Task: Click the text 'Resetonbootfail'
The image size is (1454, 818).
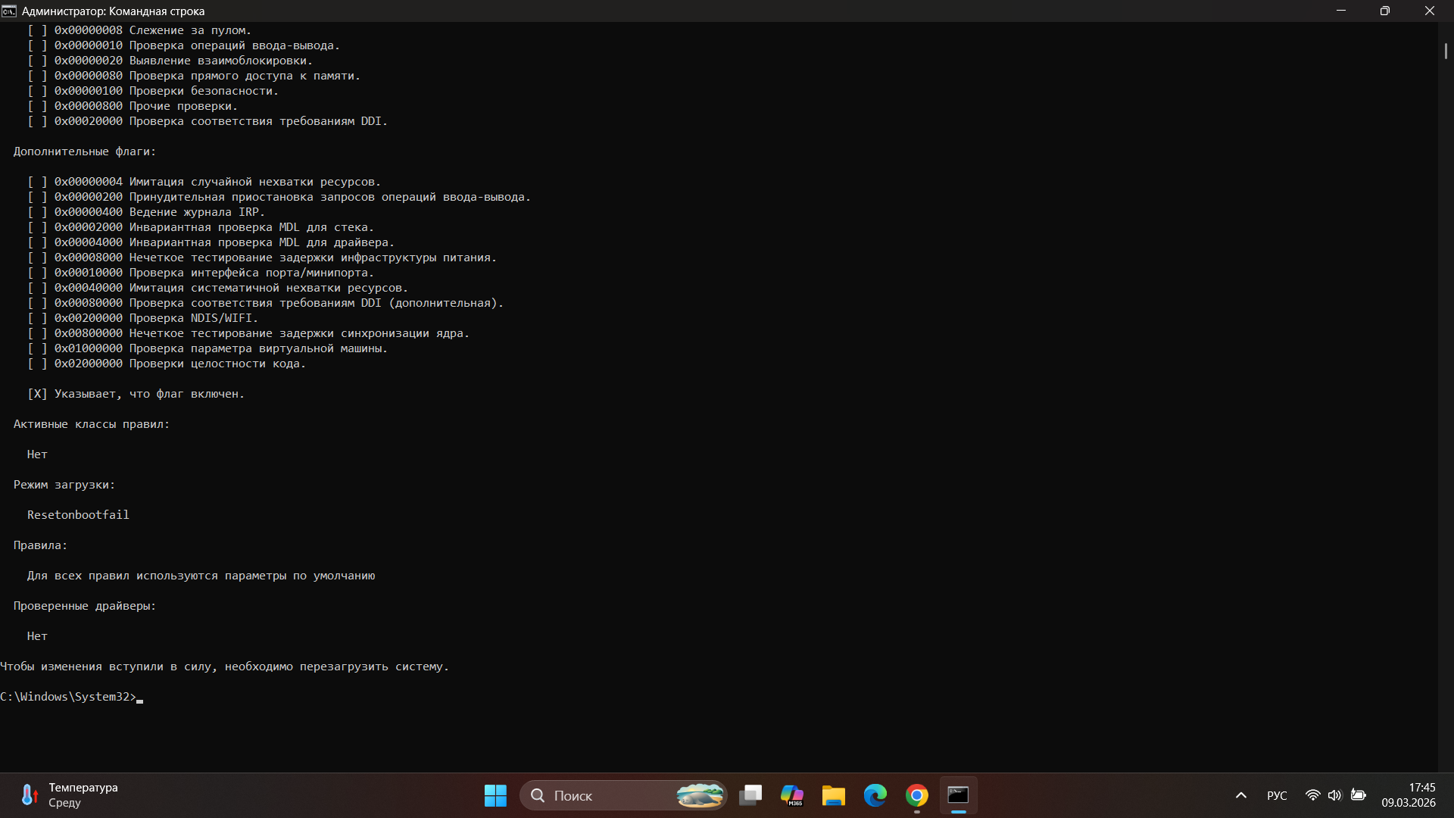Action: point(78,515)
